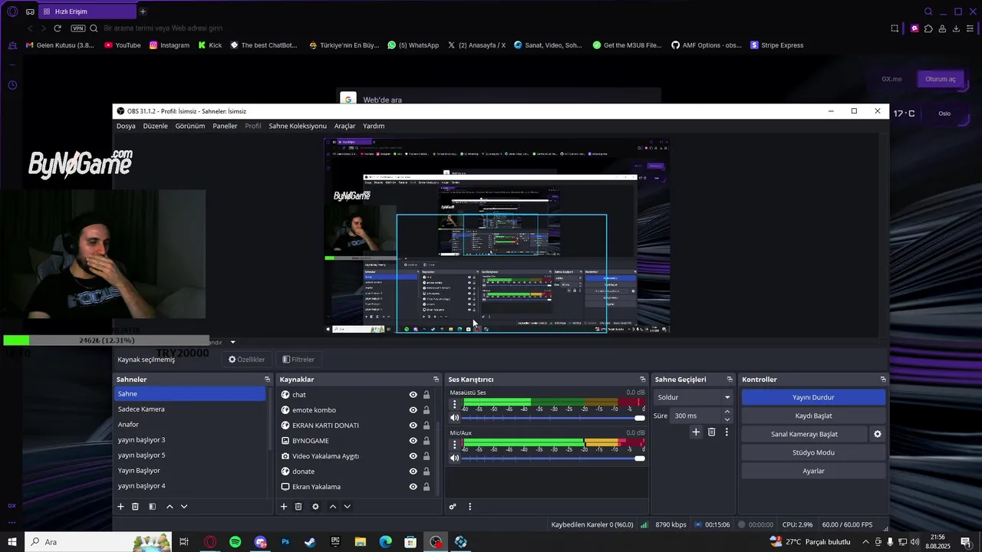Open Photoshop from the Windows taskbar
This screenshot has width=982, height=552.
pos(285,542)
